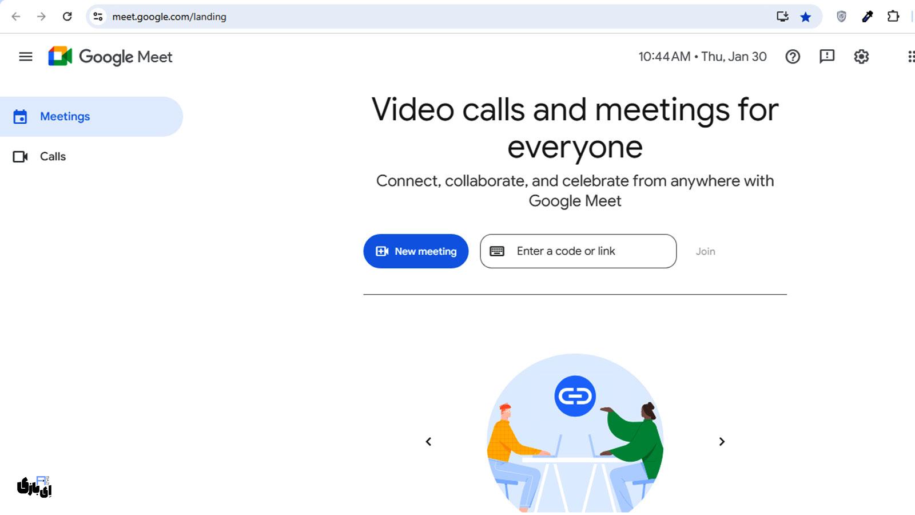The height and width of the screenshot is (515, 915).
Task: Open the Google apps grid
Action: (x=911, y=57)
